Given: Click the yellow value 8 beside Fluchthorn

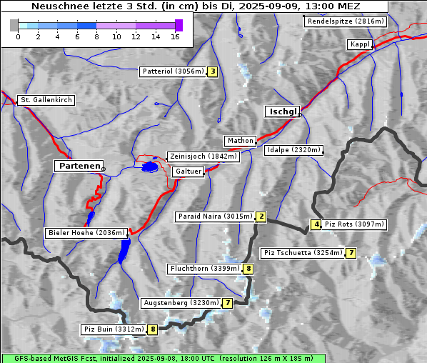Looking at the screenshot, I should pyautogui.click(x=248, y=269).
